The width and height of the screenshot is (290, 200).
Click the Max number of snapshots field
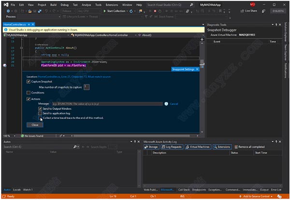pyautogui.click(x=87, y=87)
